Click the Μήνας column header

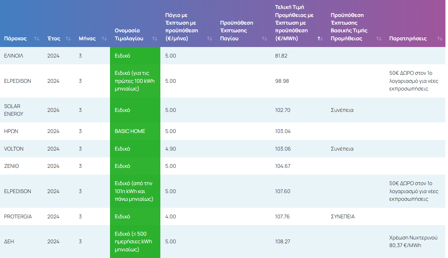(x=87, y=39)
